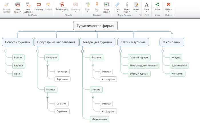This screenshot has height=123, width=200.
Task: Click the Font letter A icon
Action: tap(147, 5)
